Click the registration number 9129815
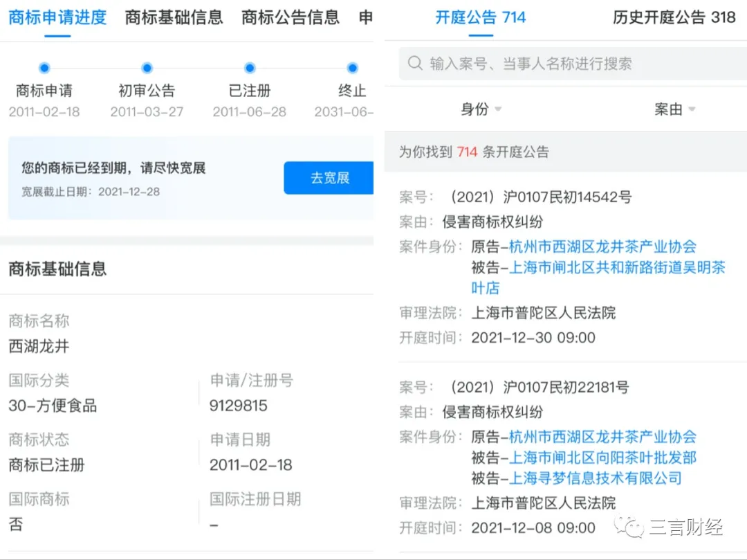This screenshot has height=560, width=747. [238, 406]
